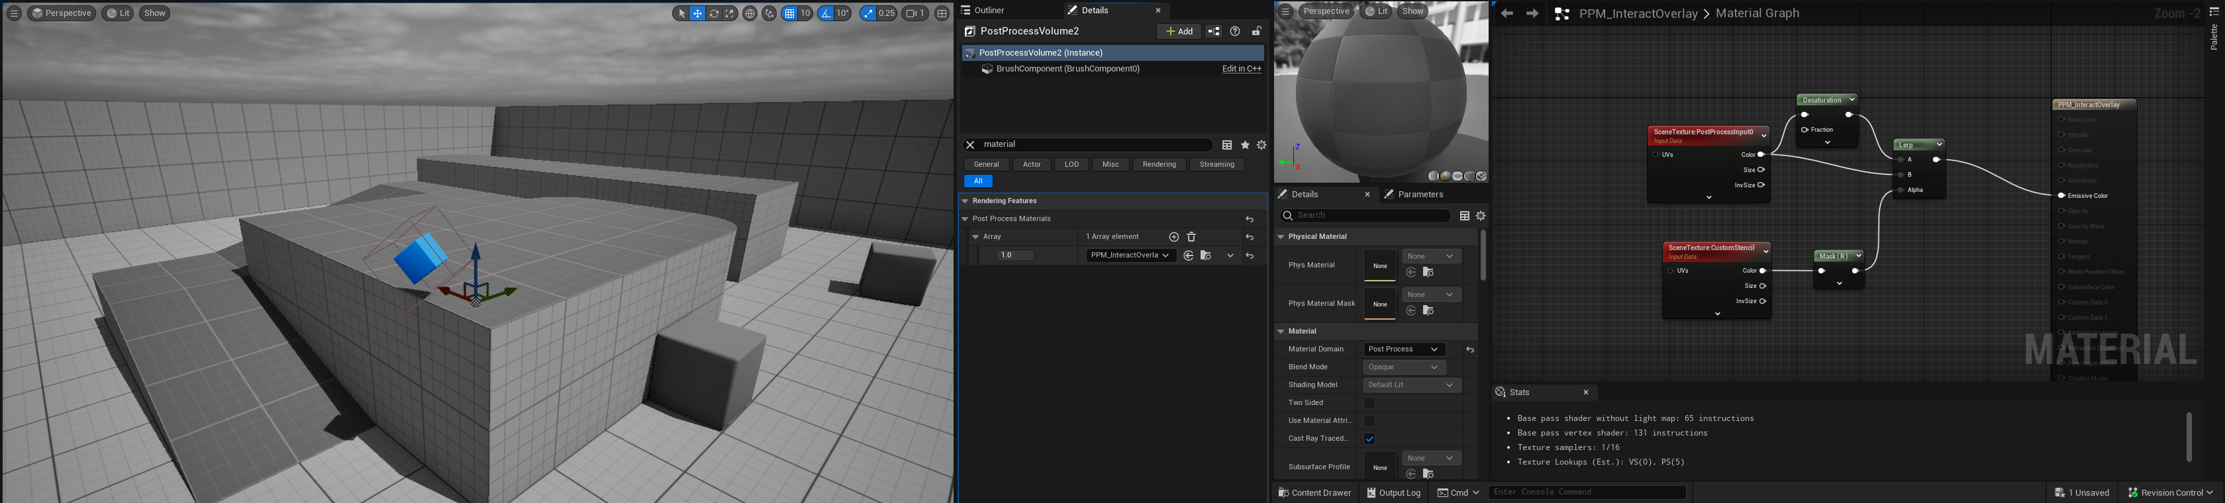Viewport: 2225px width, 503px height.
Task: Switch to the Parameters tab
Action: coord(1413,194)
